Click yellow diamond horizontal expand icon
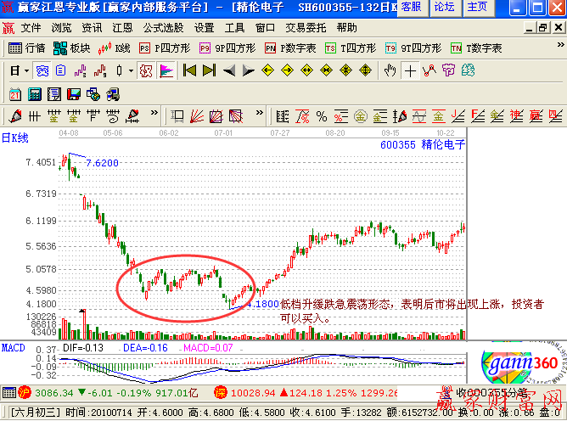This screenshot has height=421, width=567. pos(306,70)
